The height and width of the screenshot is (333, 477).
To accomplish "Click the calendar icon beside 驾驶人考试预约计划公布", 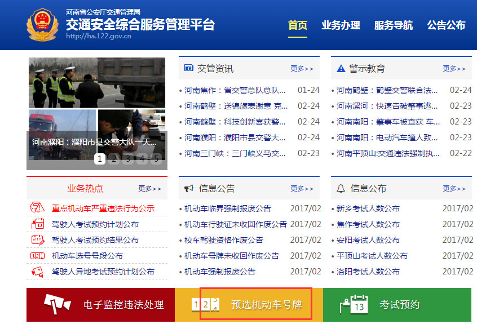I will click(36, 224).
